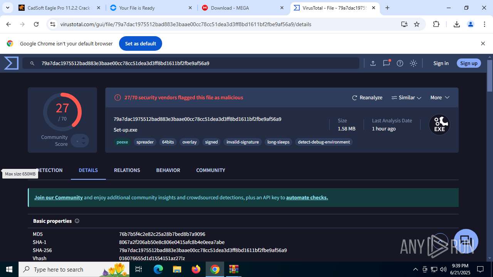Screen dimensions: 493x277
Task: Switch to the DETECTION tab
Action: [x=49, y=170]
